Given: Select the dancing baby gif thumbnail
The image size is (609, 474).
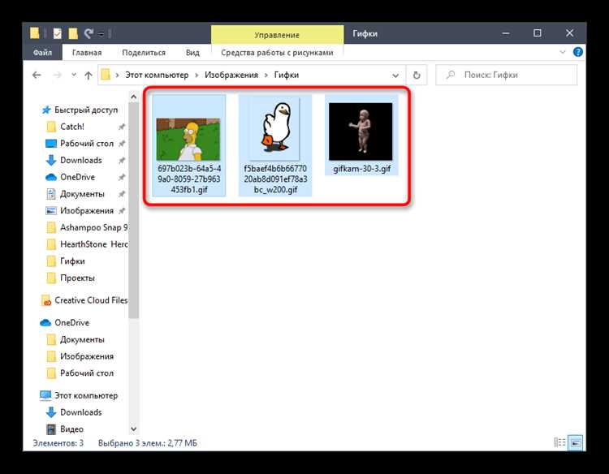Looking at the screenshot, I should (361, 131).
